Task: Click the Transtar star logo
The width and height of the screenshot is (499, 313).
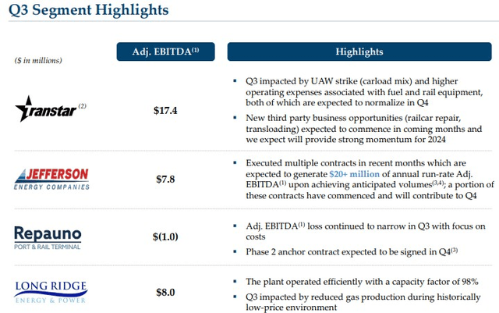Action: pyautogui.click(x=46, y=109)
